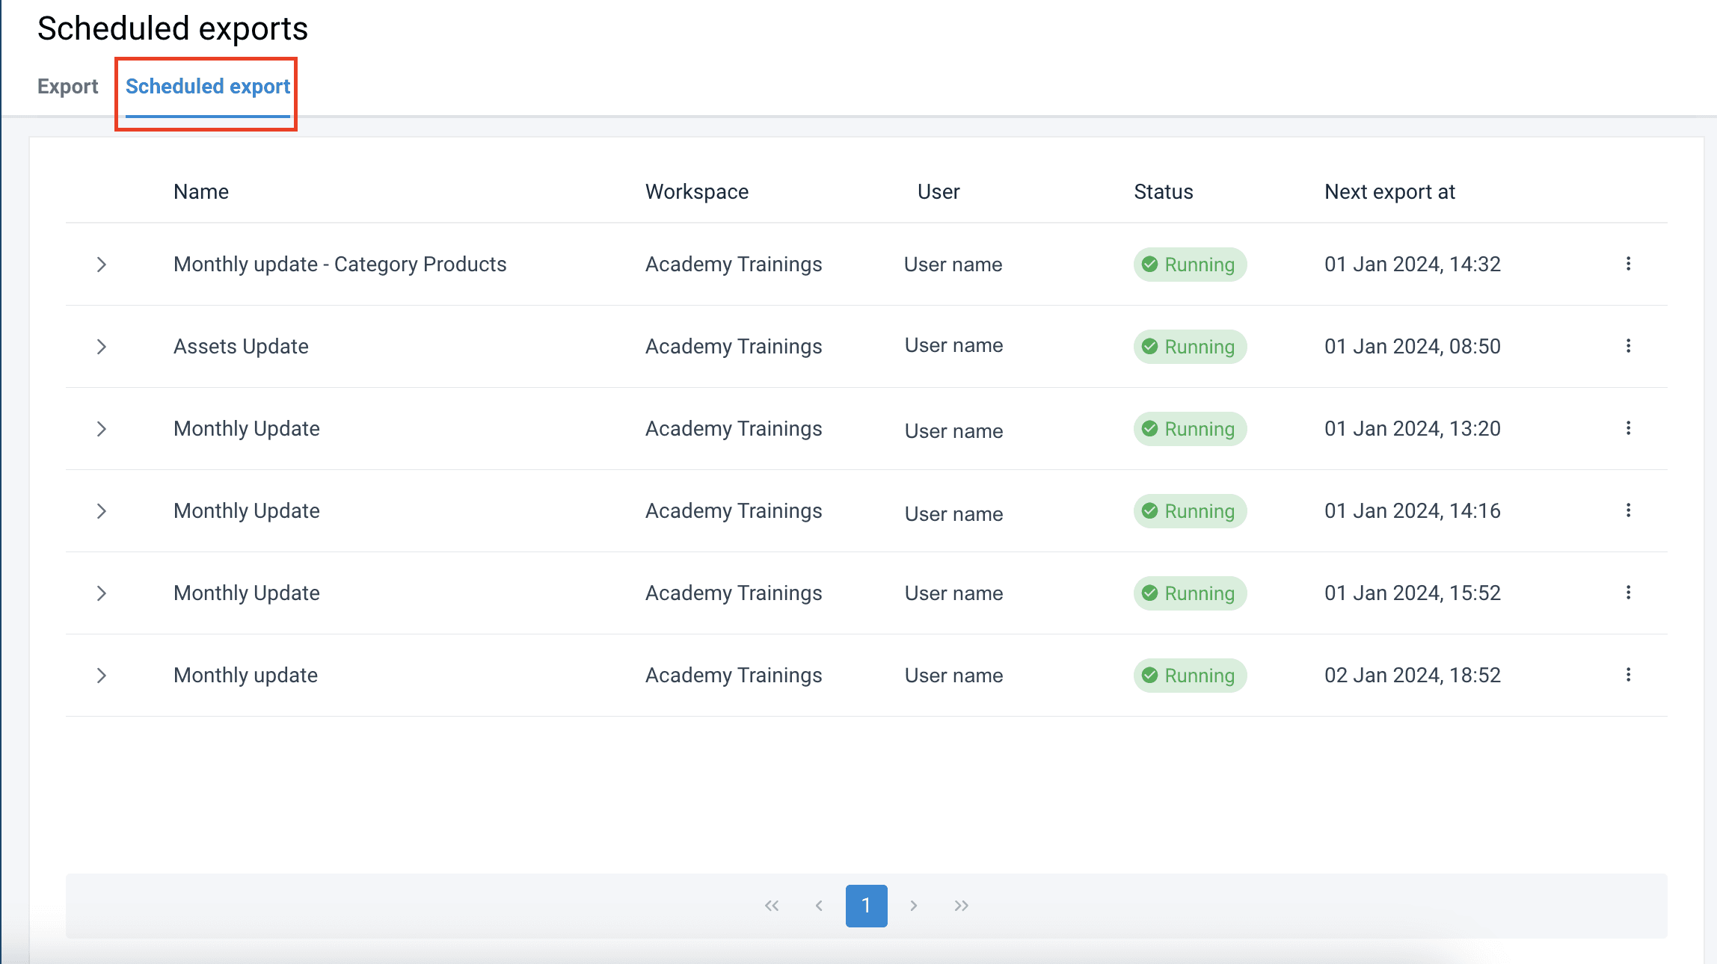Go to previous page arrow
Screen dimensions: 1717x964
click(x=819, y=906)
